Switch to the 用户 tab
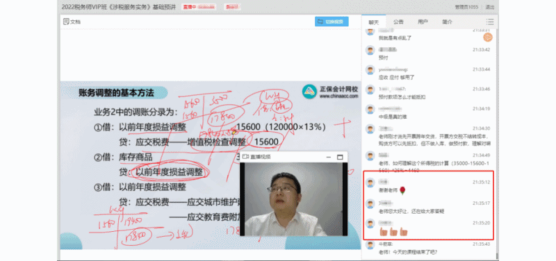This screenshot has height=261, width=556. 423,22
